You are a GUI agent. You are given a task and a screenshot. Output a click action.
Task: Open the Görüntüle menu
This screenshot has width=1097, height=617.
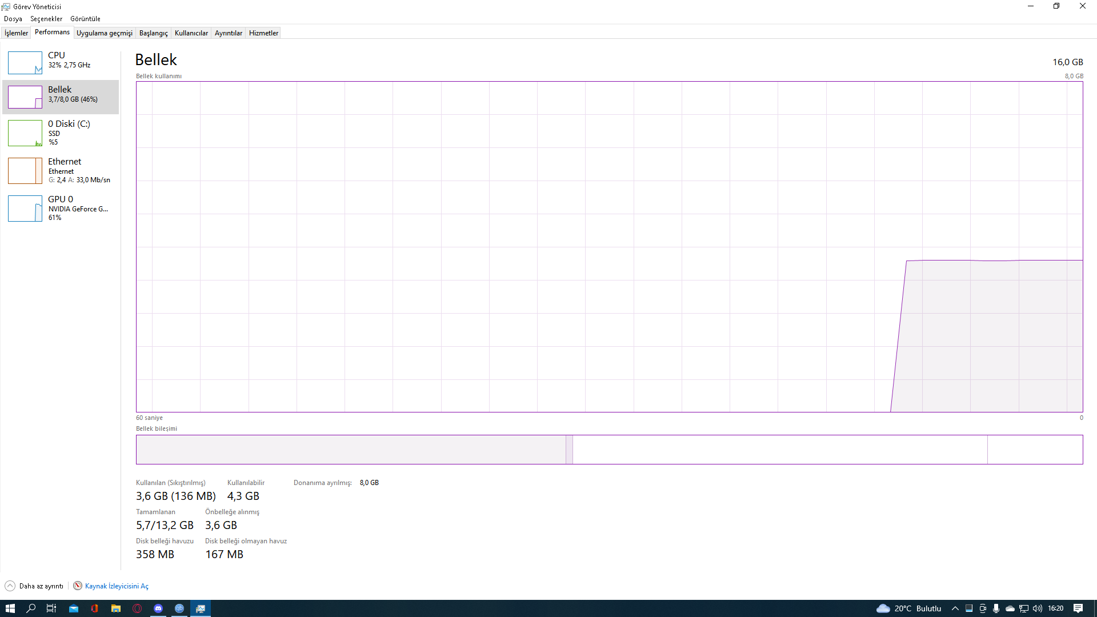pos(85,19)
